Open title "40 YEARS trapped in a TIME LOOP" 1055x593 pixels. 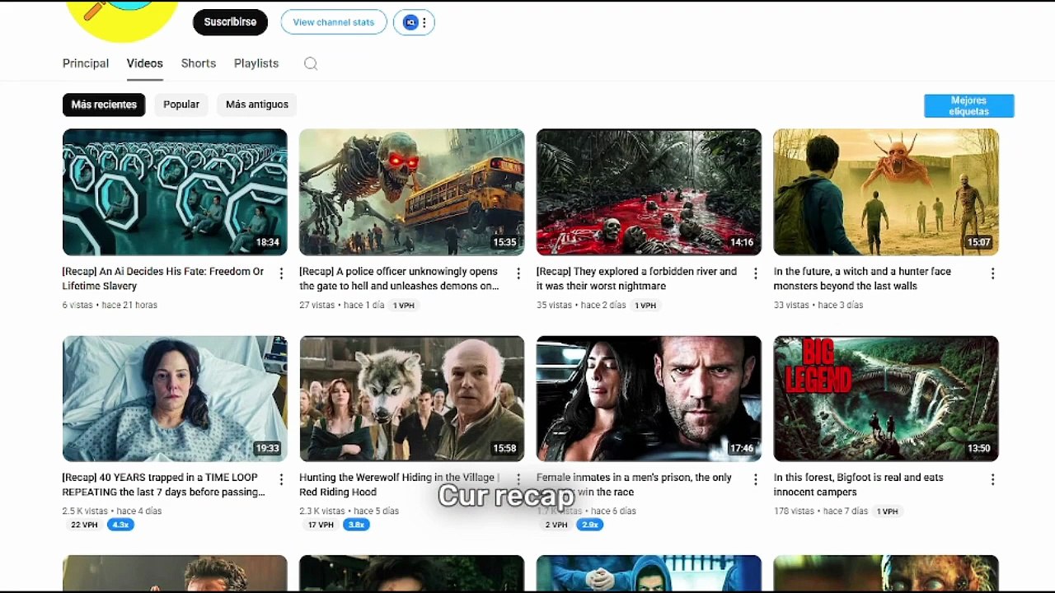(x=164, y=484)
